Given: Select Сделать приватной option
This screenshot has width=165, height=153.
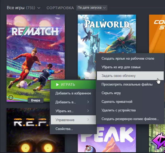Looking at the screenshot, I should click(x=130, y=102).
